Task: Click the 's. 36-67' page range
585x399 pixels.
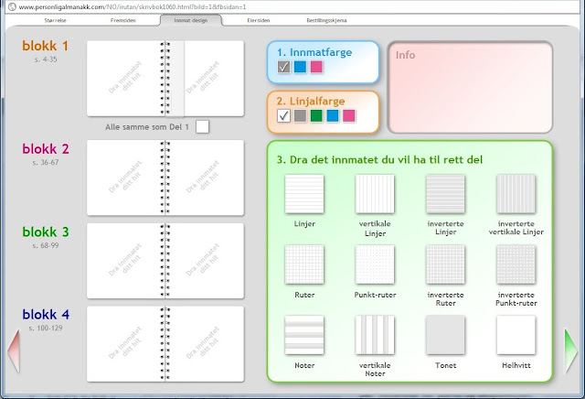Action: click(46, 163)
